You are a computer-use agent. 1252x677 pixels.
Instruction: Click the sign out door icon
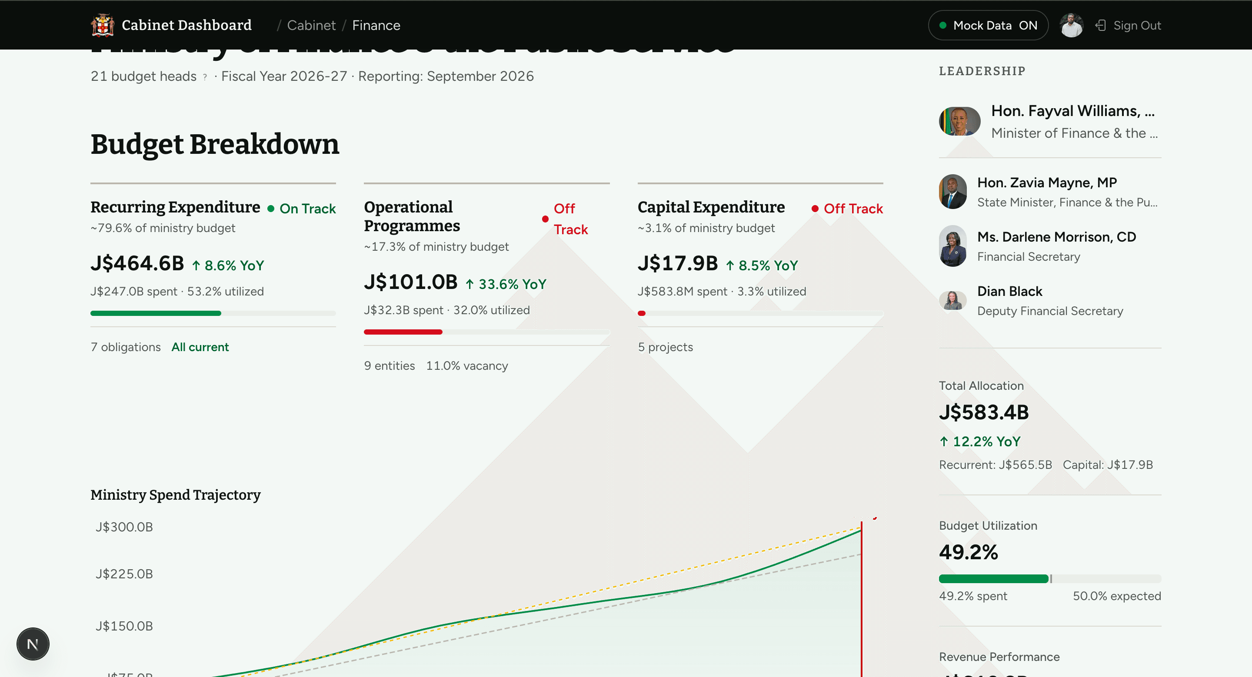pyautogui.click(x=1101, y=25)
